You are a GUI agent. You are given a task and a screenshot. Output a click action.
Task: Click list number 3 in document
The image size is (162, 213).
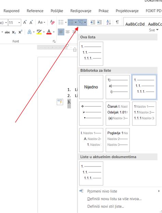[x=69, y=102]
